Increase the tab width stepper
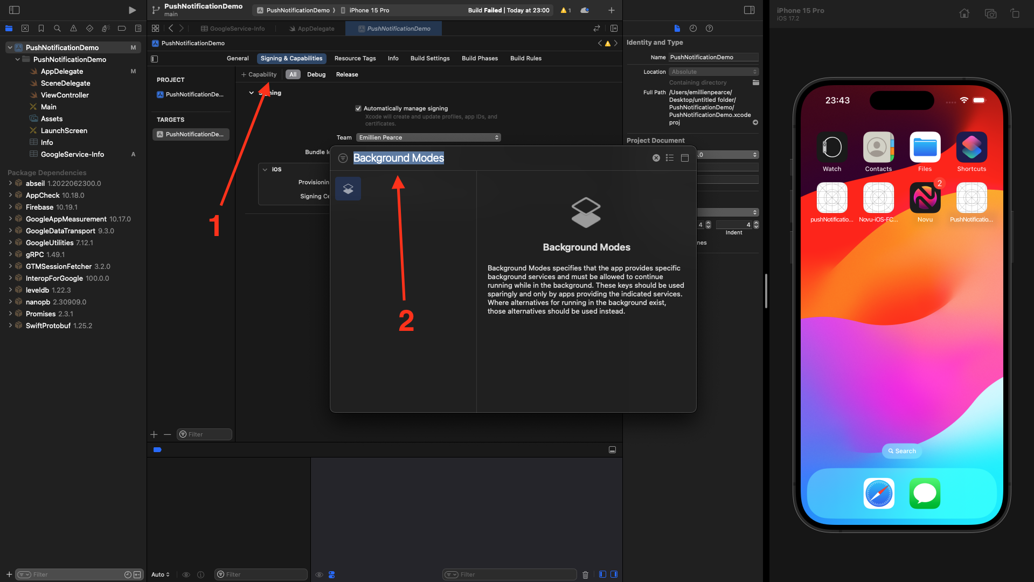 (x=708, y=223)
